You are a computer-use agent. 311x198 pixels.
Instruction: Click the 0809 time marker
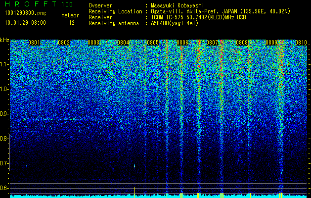[271, 43]
